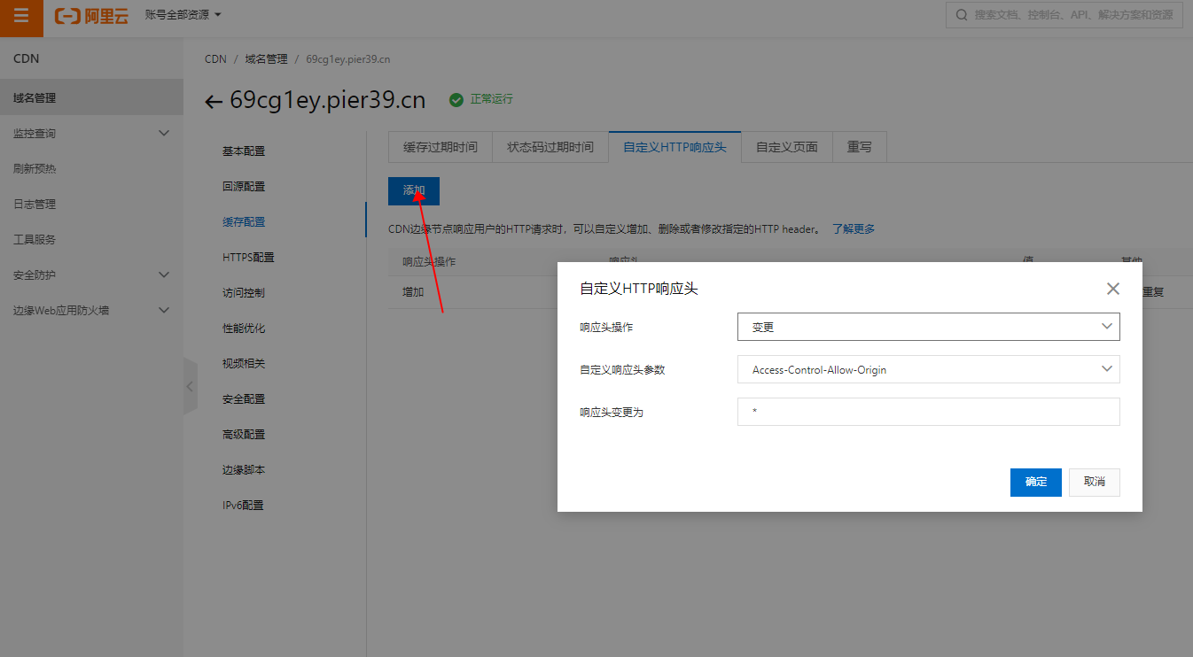Image resolution: width=1193 pixels, height=657 pixels.
Task: Expand the 安全防护 sidebar section
Action: [x=163, y=274]
